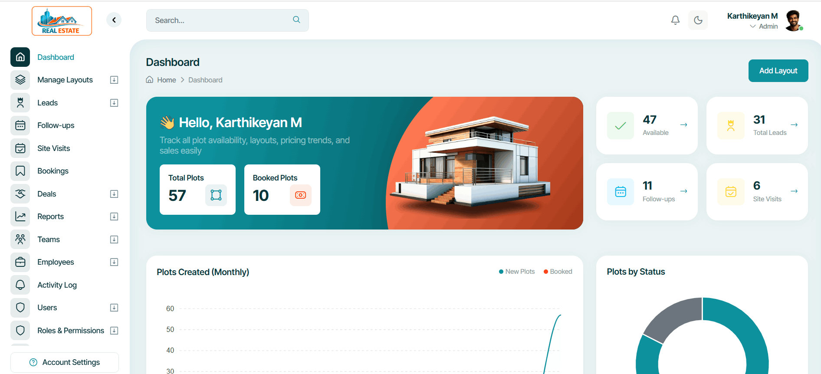
Task: Click the Account Settings question-mark icon
Action: [33, 362]
